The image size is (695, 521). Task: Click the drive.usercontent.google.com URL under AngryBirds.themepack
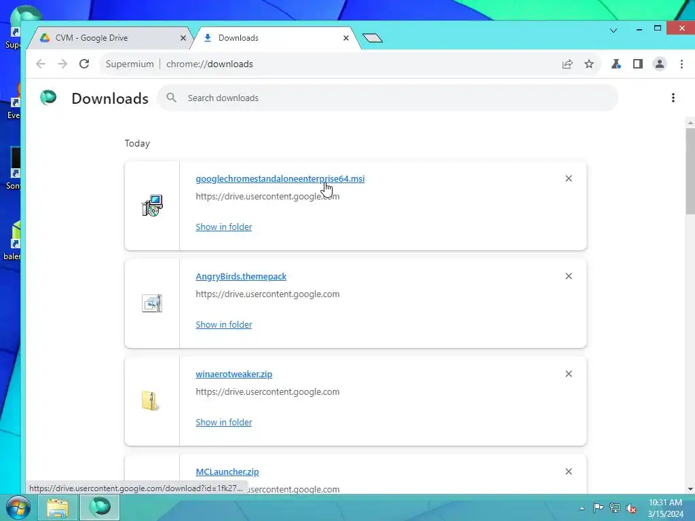click(x=267, y=294)
